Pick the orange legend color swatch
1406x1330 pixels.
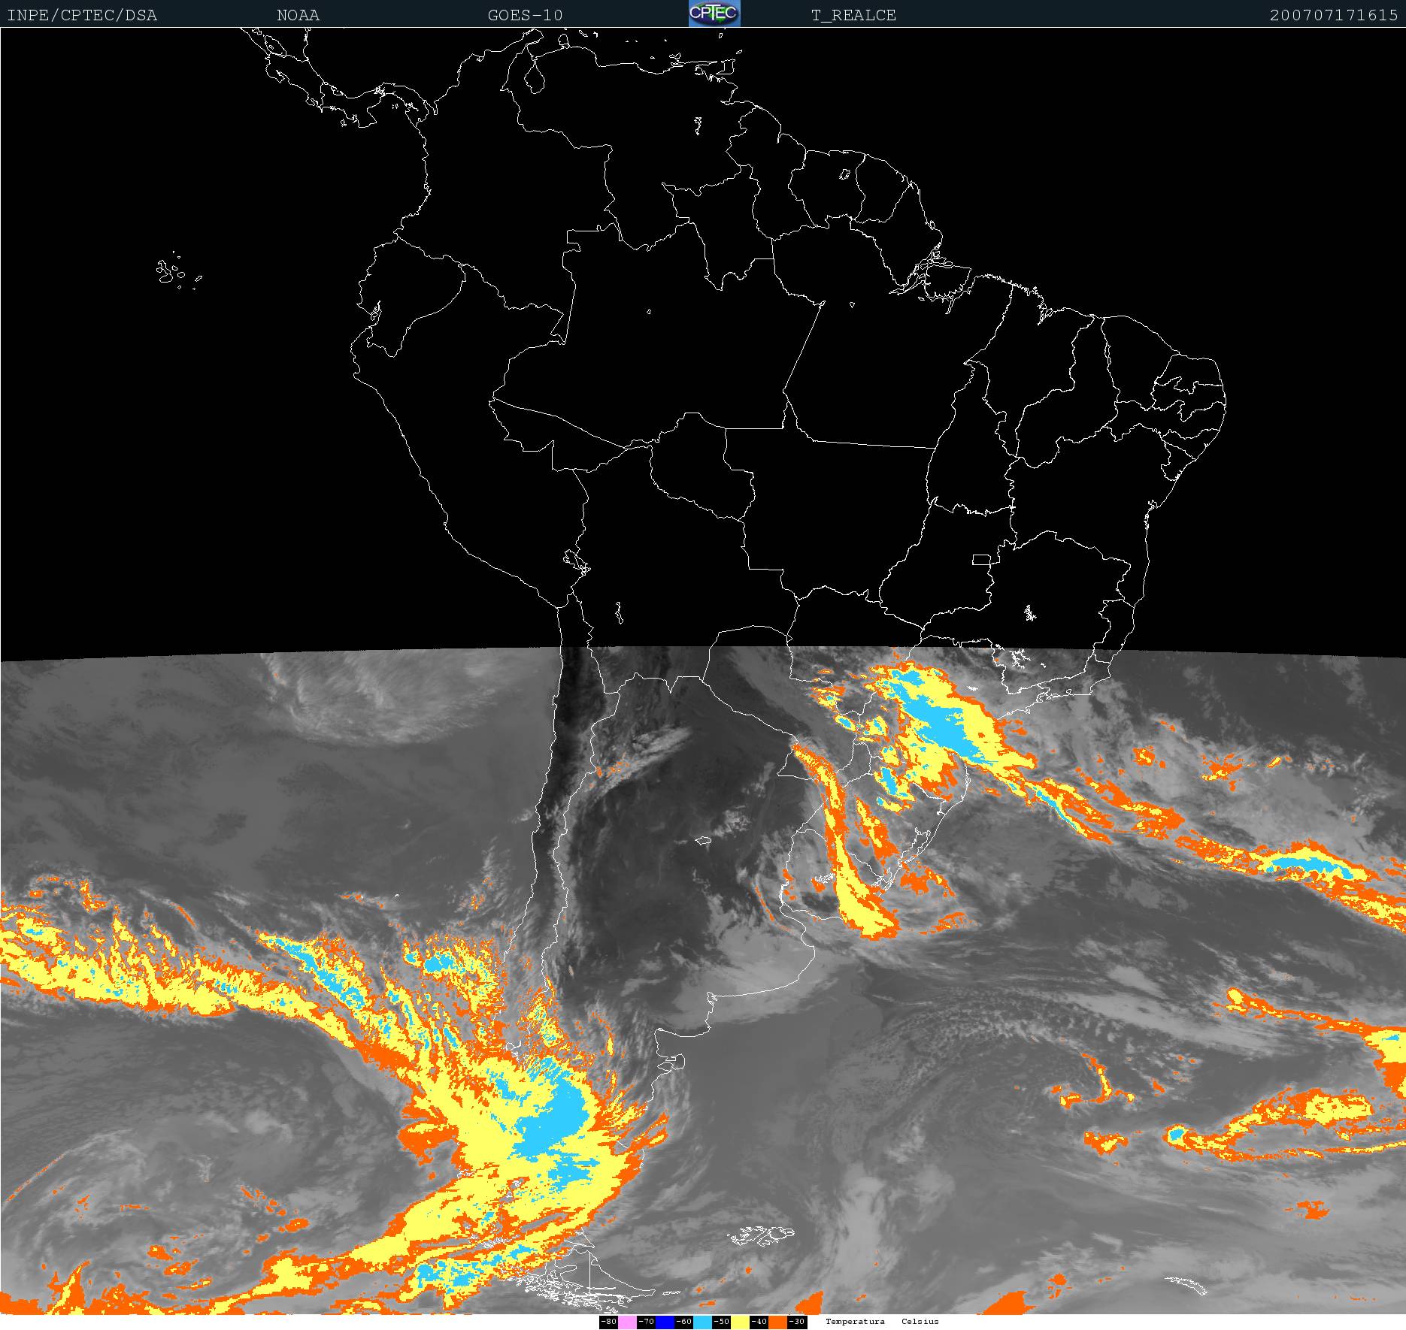click(x=777, y=1322)
